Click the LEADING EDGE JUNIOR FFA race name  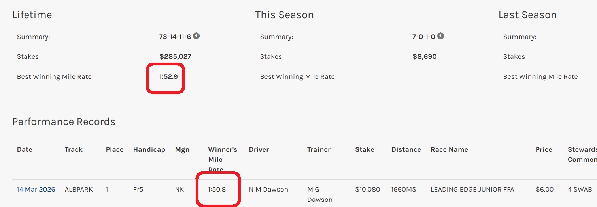point(472,190)
